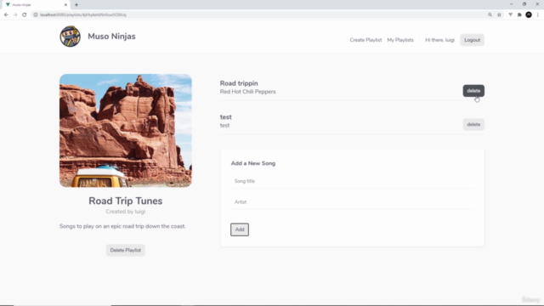Click the 'Road Trip Tunes' heading
The width and height of the screenshot is (544, 306).
(x=126, y=201)
